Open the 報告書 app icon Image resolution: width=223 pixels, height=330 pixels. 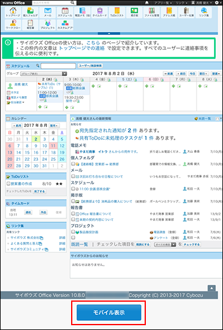[30, 25]
